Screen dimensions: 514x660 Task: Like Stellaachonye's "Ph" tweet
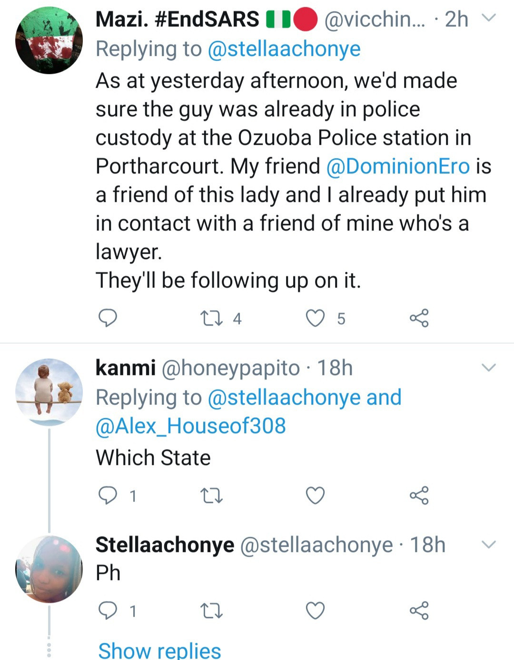point(315,611)
